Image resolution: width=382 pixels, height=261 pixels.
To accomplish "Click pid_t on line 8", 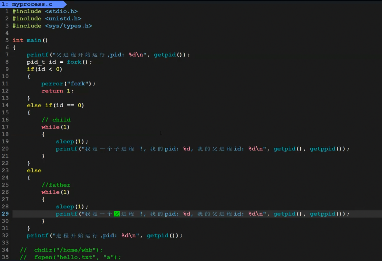I will pyautogui.click(x=36, y=62).
